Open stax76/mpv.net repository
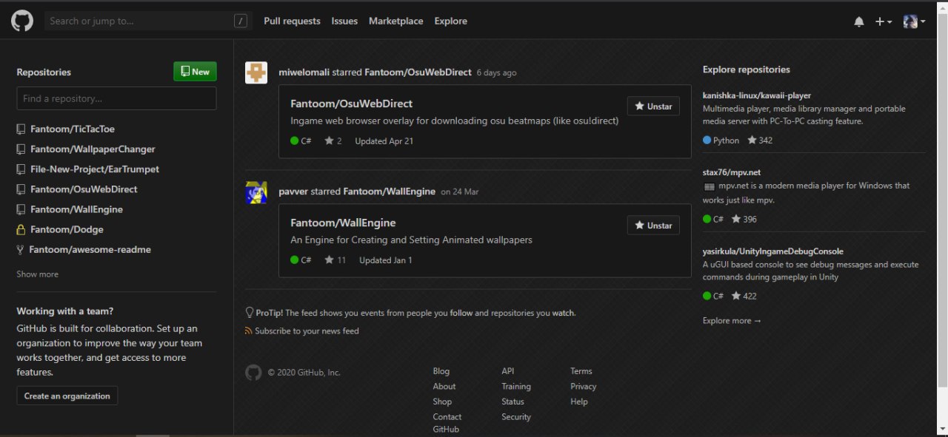The height and width of the screenshot is (437, 948). tap(732, 172)
